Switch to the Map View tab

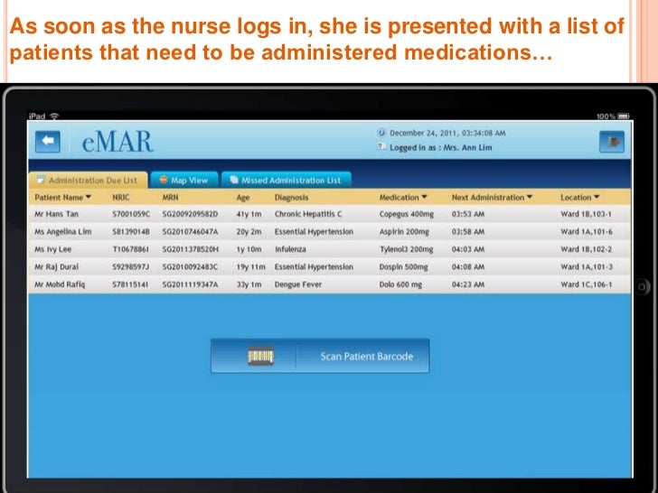pyautogui.click(x=184, y=180)
